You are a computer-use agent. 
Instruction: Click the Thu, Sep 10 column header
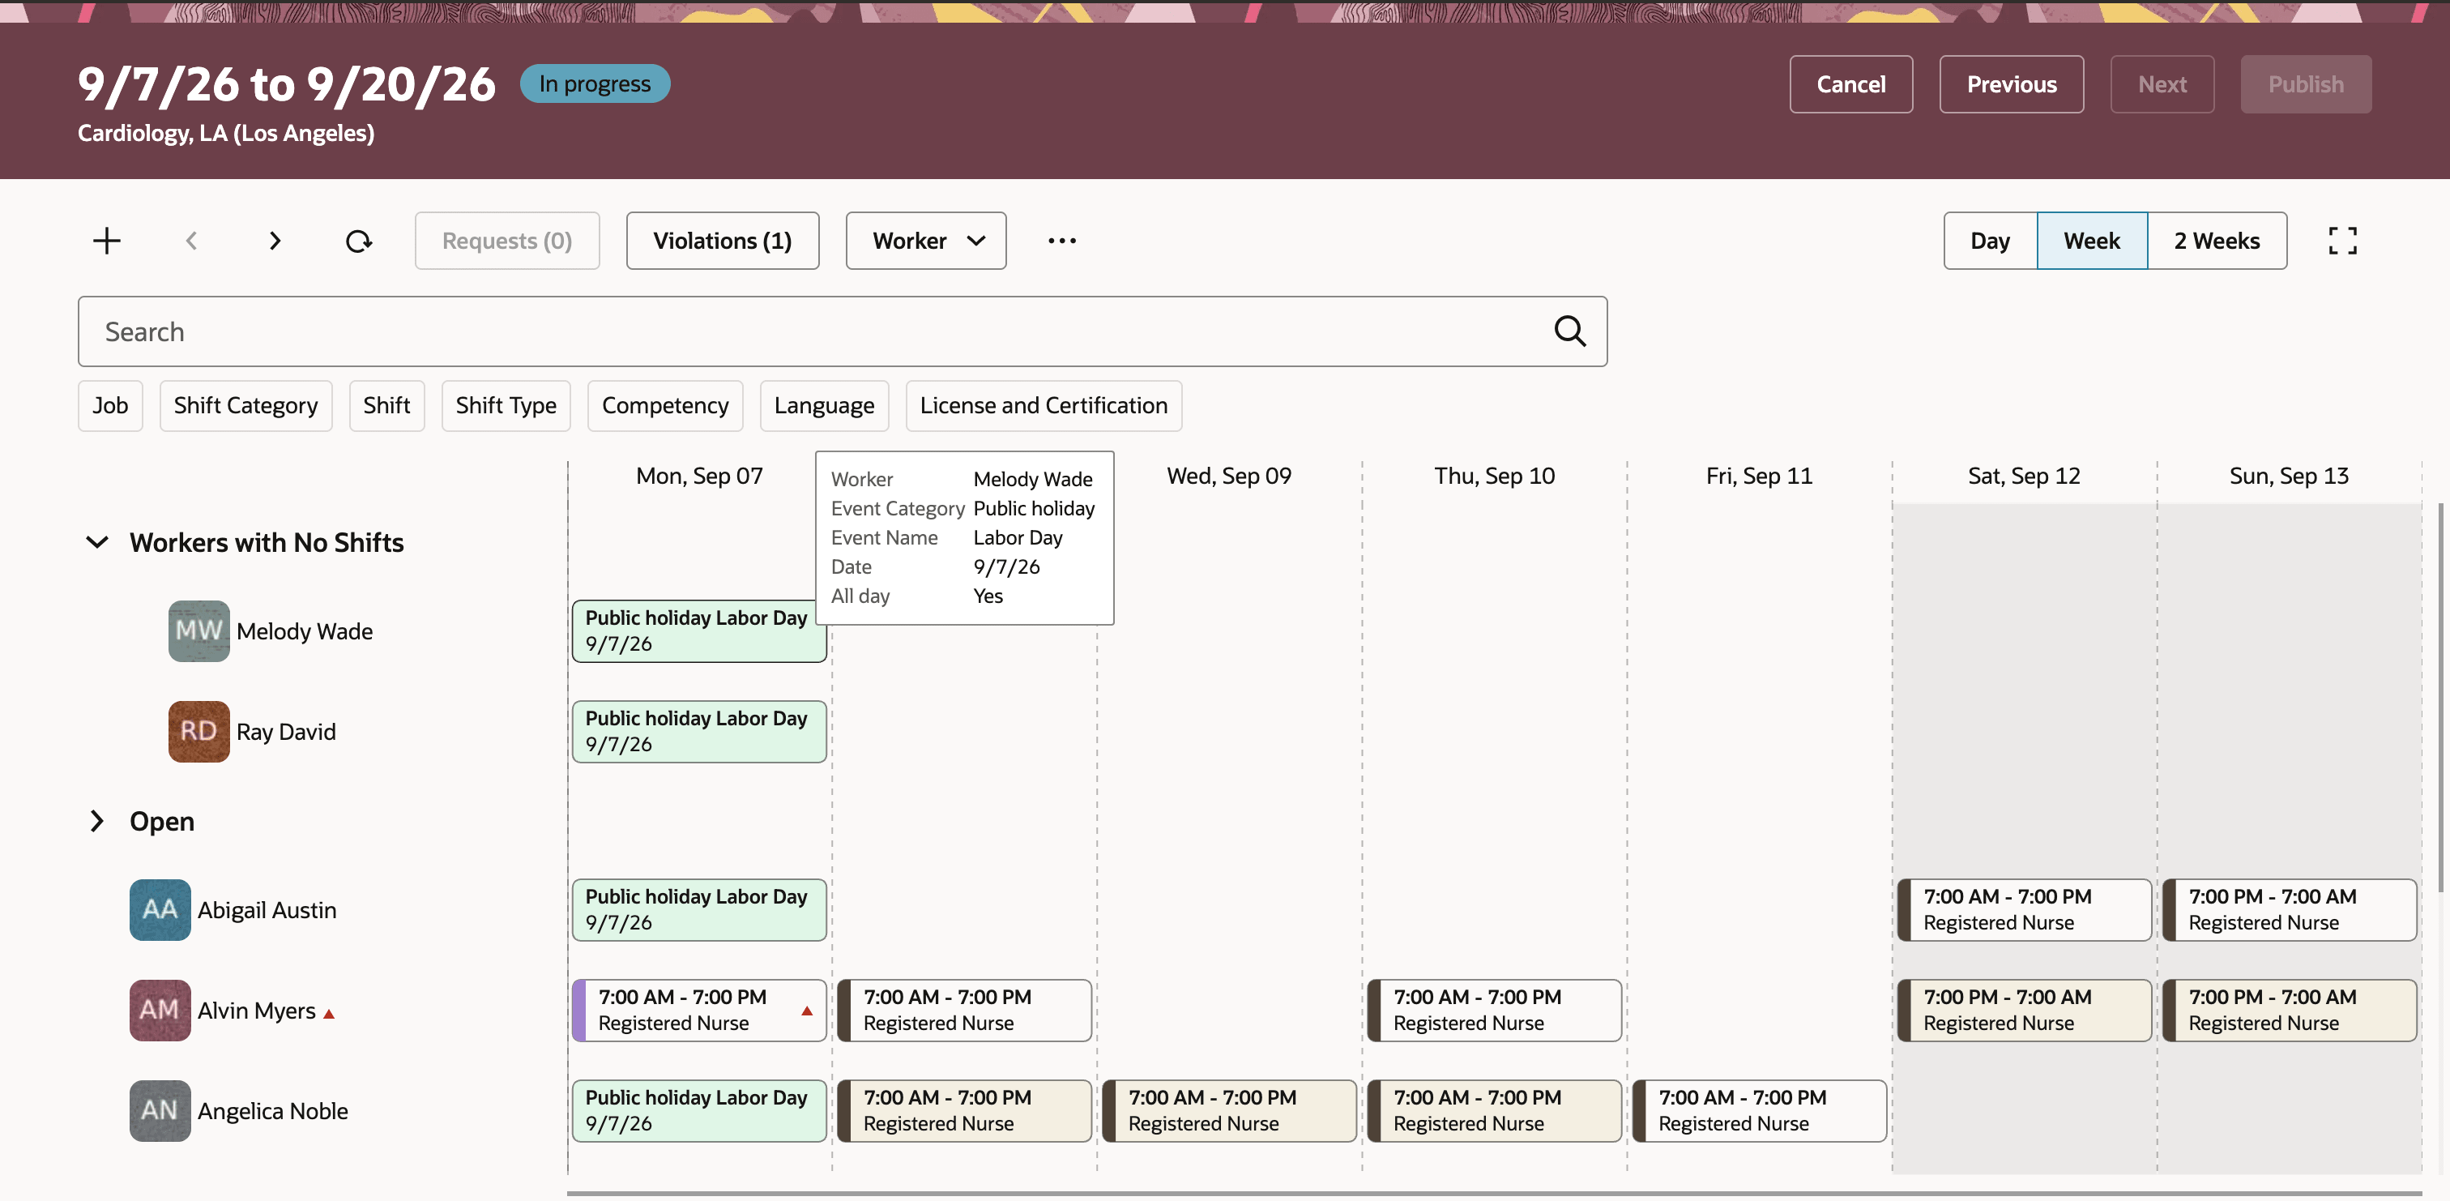click(1494, 476)
